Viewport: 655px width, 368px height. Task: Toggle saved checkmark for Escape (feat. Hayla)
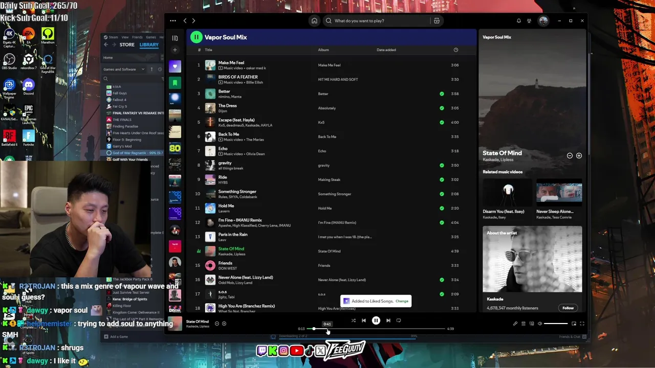point(442,123)
